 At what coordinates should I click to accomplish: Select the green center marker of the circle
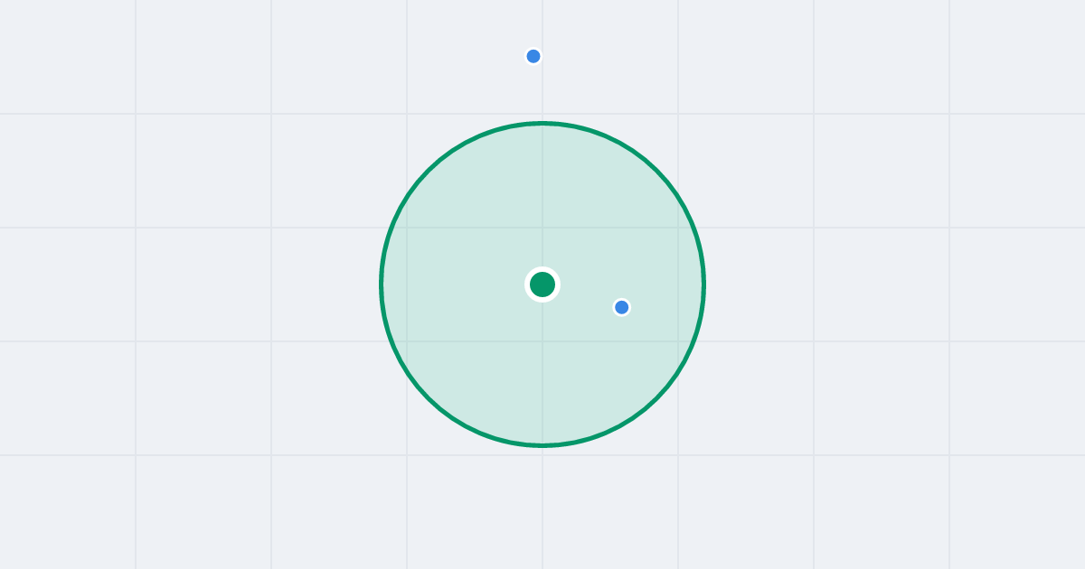point(542,284)
